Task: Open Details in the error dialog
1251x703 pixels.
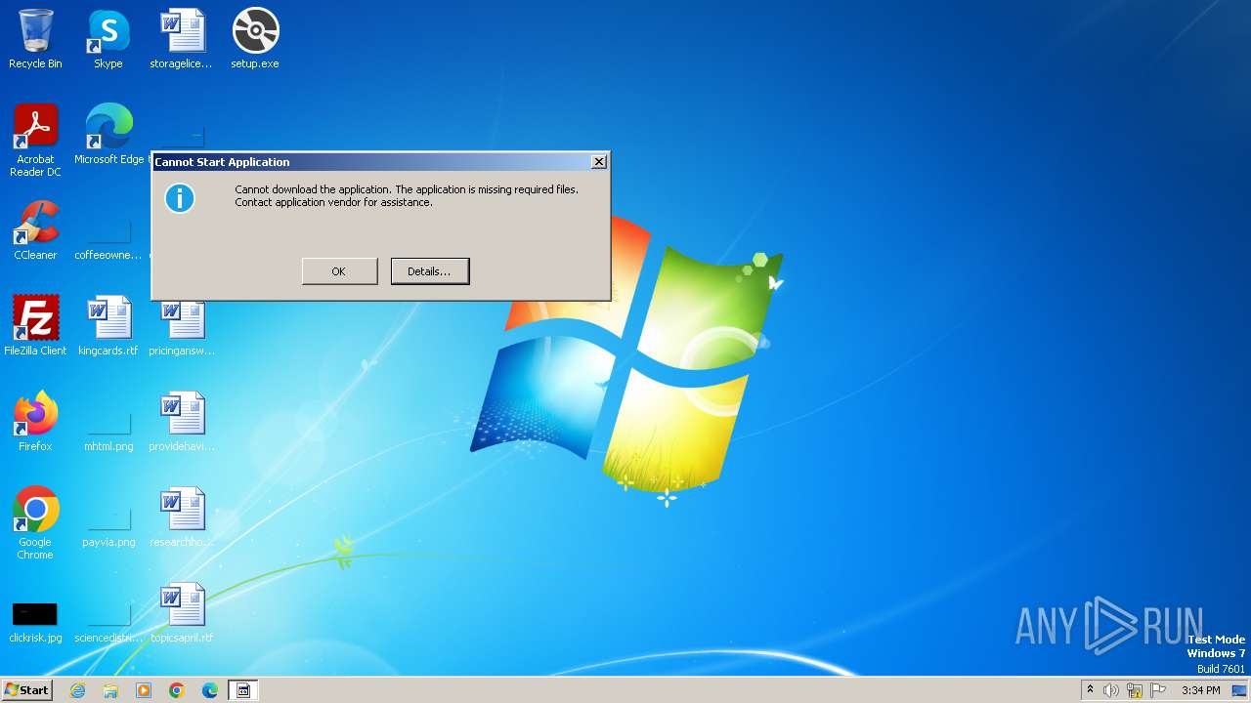Action: (430, 271)
